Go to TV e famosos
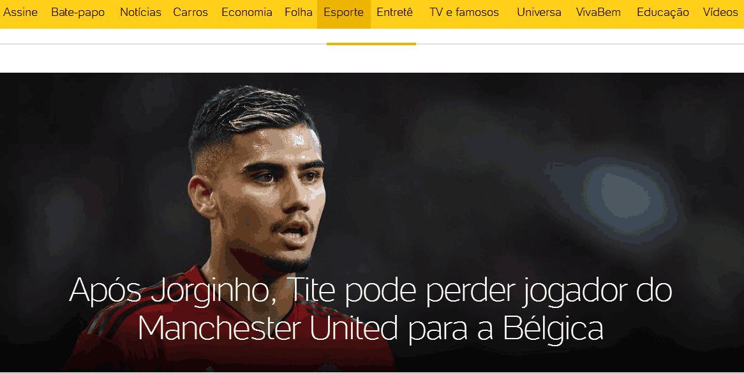This screenshot has height=373, width=744. pos(464,12)
